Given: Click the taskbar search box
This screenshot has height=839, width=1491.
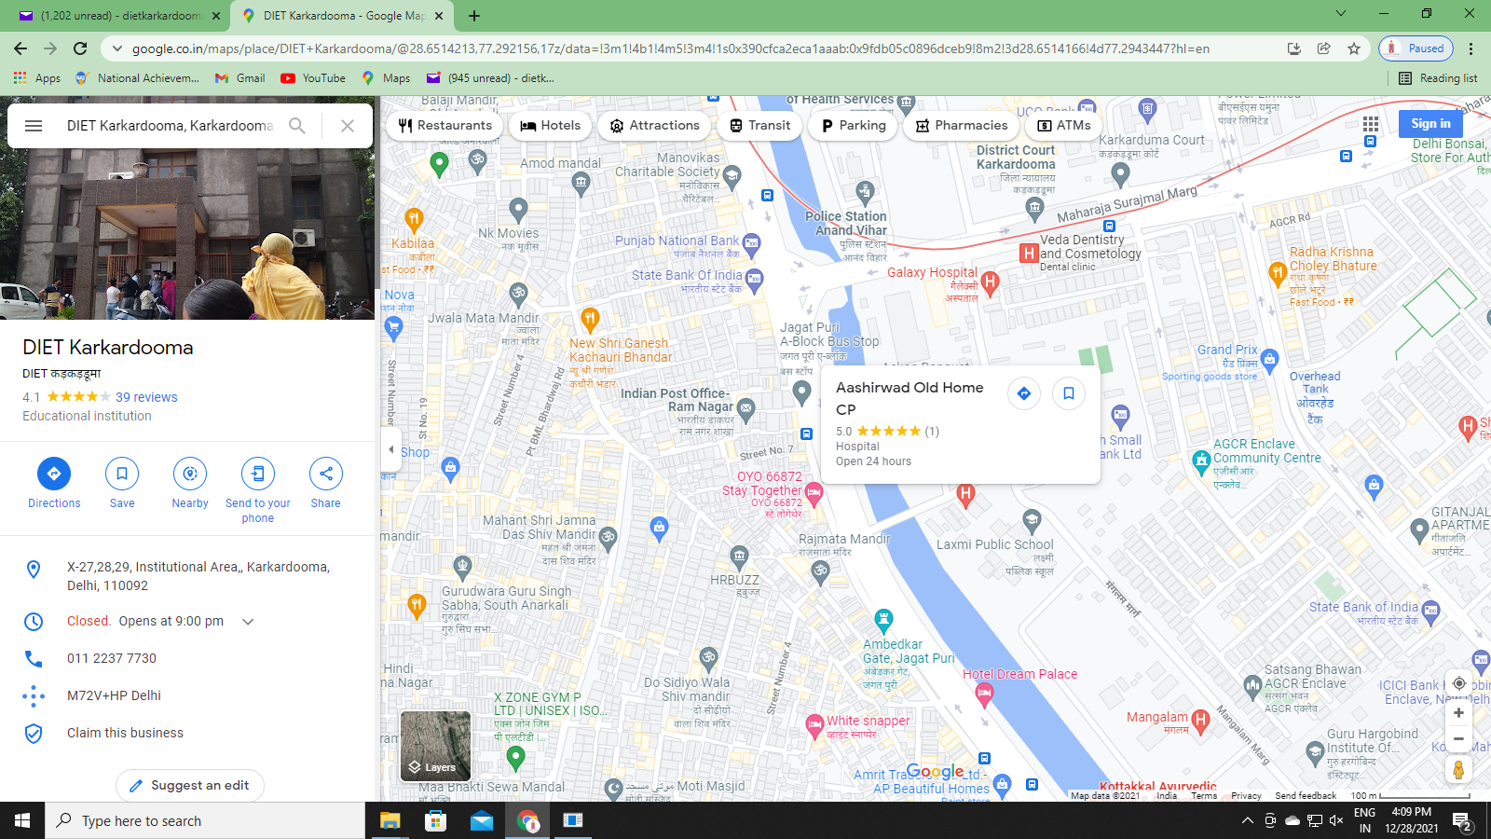Looking at the screenshot, I should tap(205, 820).
